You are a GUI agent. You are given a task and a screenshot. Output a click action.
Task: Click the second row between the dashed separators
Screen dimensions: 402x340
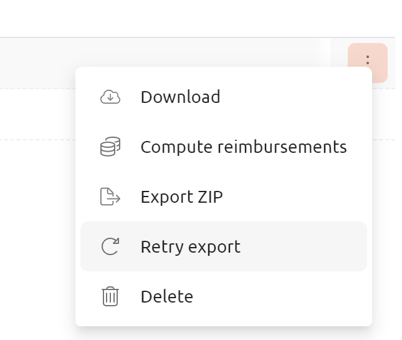click(x=37, y=114)
